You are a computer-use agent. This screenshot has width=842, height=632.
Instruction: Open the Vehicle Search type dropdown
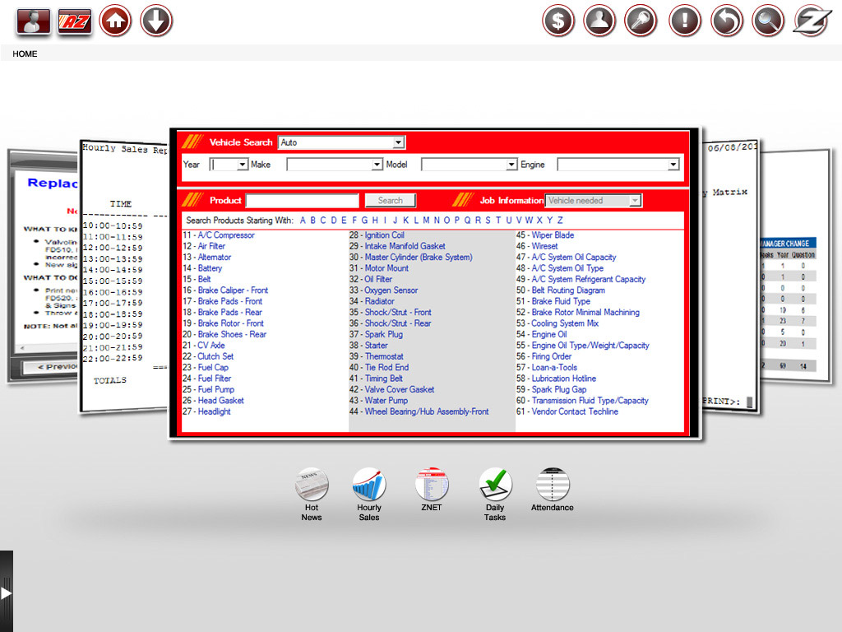[x=340, y=142]
